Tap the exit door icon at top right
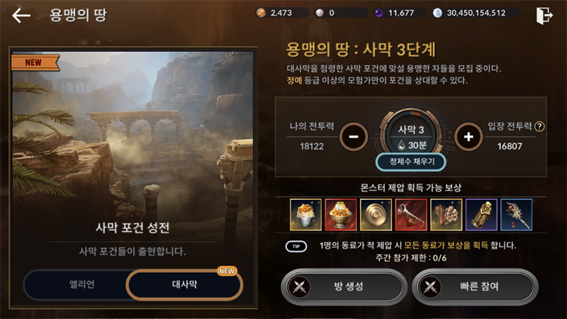Image resolution: width=567 pixels, height=319 pixels. (x=544, y=16)
